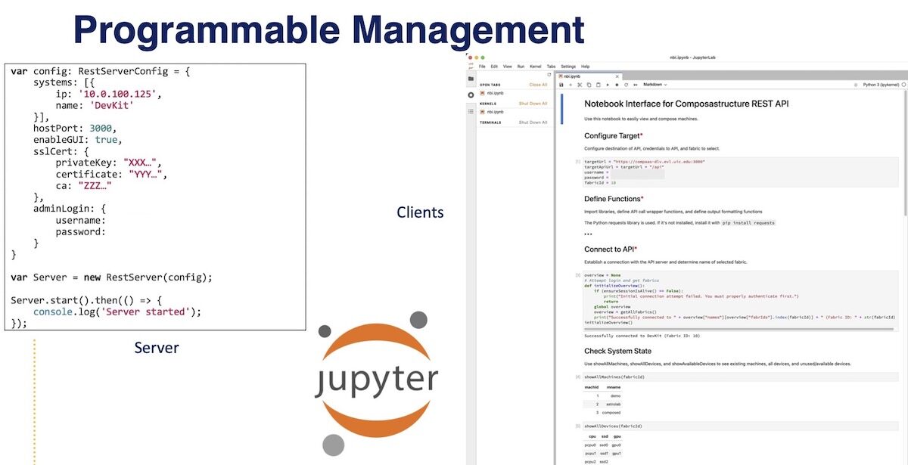Click the 'astrolab' machine name cell
Screen dimensions: 908x465
[614, 405]
